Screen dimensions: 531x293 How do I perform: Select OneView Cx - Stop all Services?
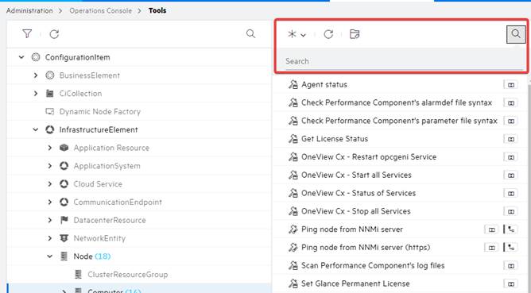click(x=356, y=211)
